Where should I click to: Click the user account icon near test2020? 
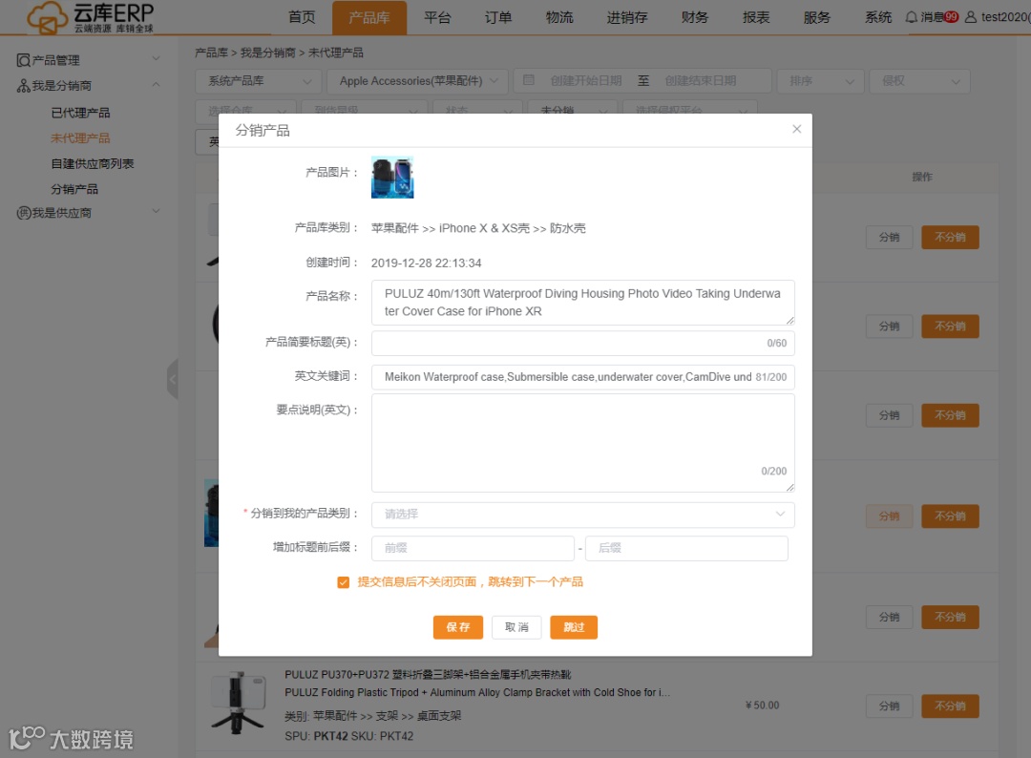pyautogui.click(x=971, y=17)
